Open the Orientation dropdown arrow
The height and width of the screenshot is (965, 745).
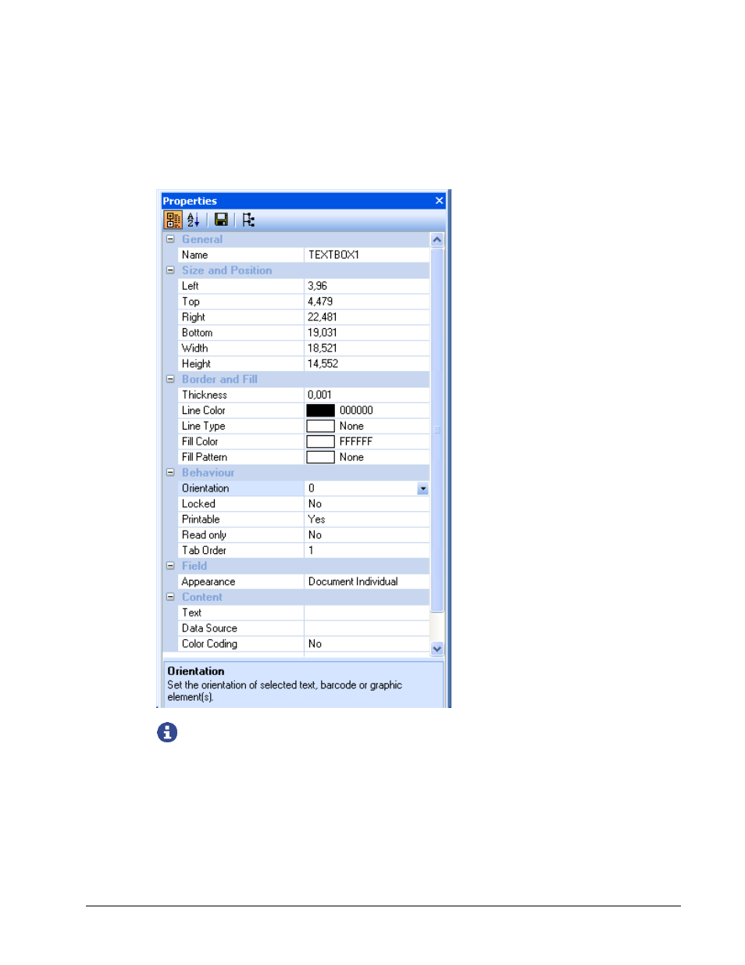point(422,489)
